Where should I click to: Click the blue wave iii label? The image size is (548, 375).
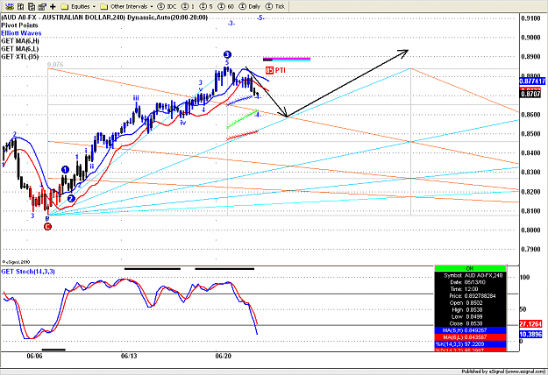pyautogui.click(x=136, y=98)
